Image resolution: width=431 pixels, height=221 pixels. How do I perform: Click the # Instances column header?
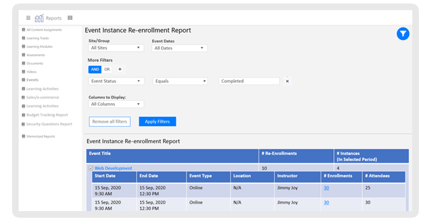point(372,156)
